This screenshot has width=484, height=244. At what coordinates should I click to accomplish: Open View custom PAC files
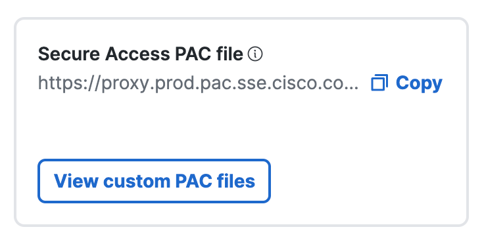point(154,181)
